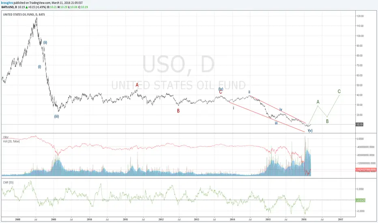Select the red C wave label

tap(221, 92)
